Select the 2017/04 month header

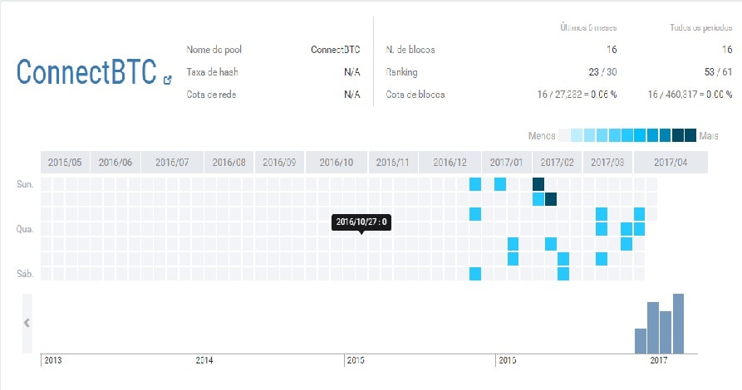click(671, 163)
